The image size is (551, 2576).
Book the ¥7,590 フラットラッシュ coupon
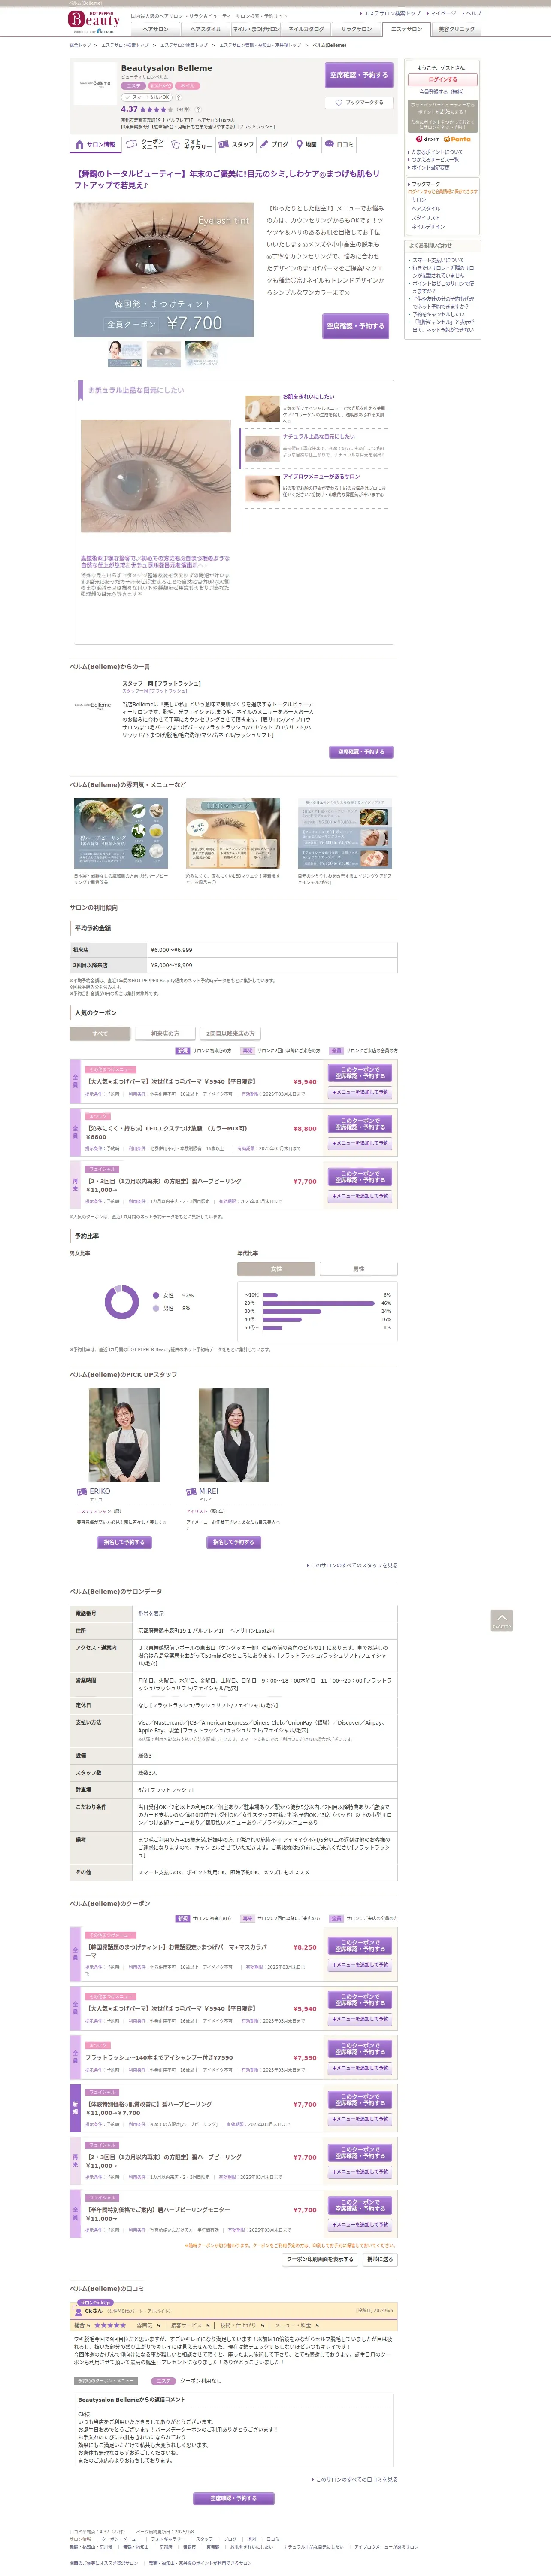(x=360, y=2050)
